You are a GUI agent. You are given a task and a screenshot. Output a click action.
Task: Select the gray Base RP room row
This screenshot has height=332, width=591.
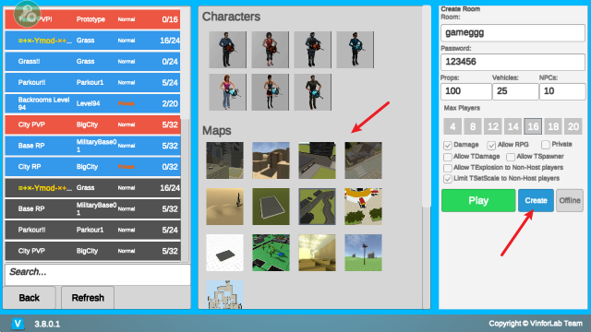[x=92, y=209]
